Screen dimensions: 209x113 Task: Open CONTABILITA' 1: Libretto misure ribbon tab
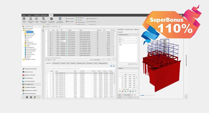point(41,15)
